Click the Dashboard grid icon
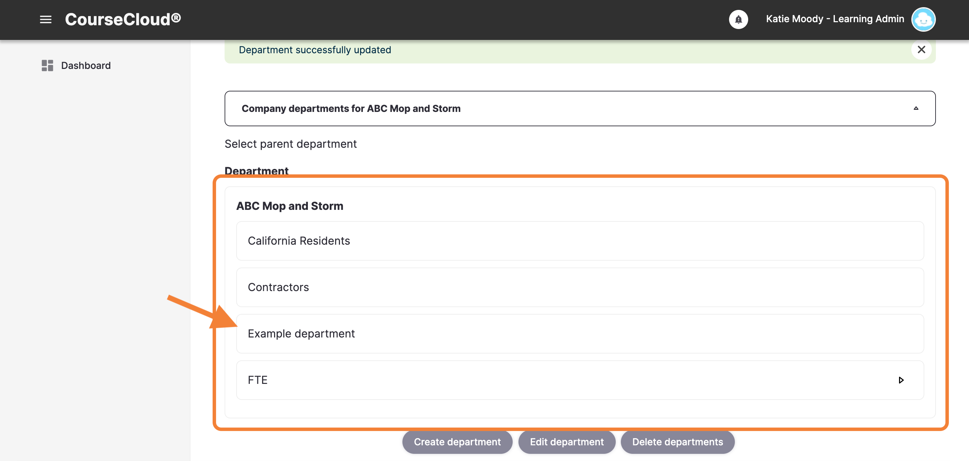 click(x=47, y=66)
